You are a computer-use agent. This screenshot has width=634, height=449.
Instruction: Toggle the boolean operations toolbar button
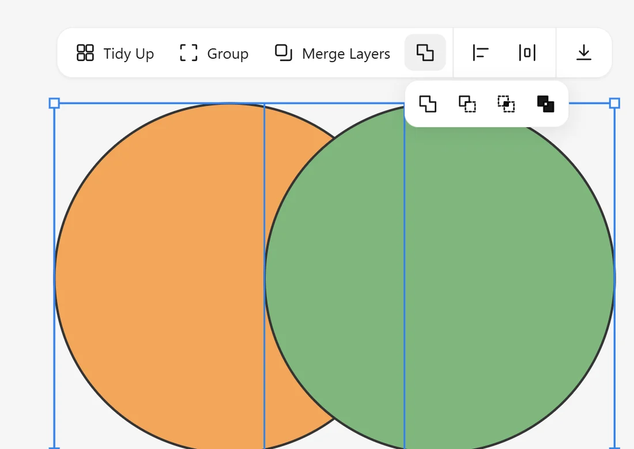(x=425, y=52)
